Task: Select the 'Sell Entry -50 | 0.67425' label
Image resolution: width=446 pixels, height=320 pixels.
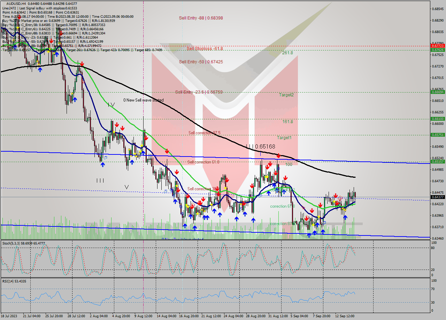Action: point(201,62)
